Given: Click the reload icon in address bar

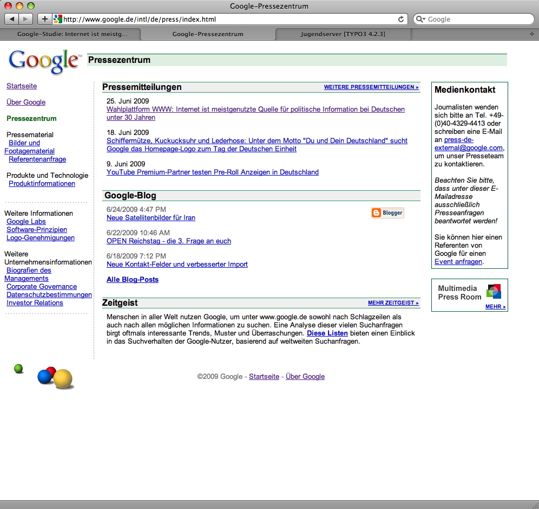Looking at the screenshot, I should pyautogui.click(x=401, y=19).
